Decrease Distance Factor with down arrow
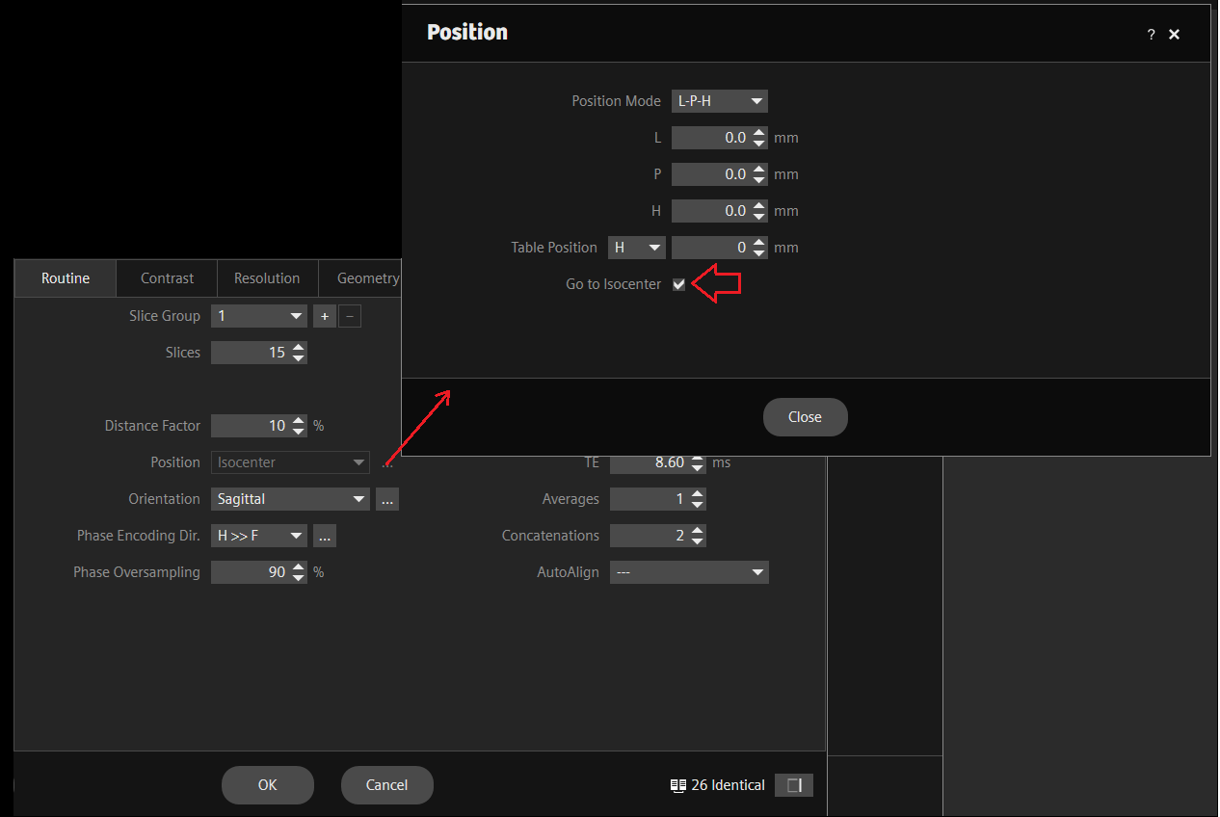 coord(299,432)
